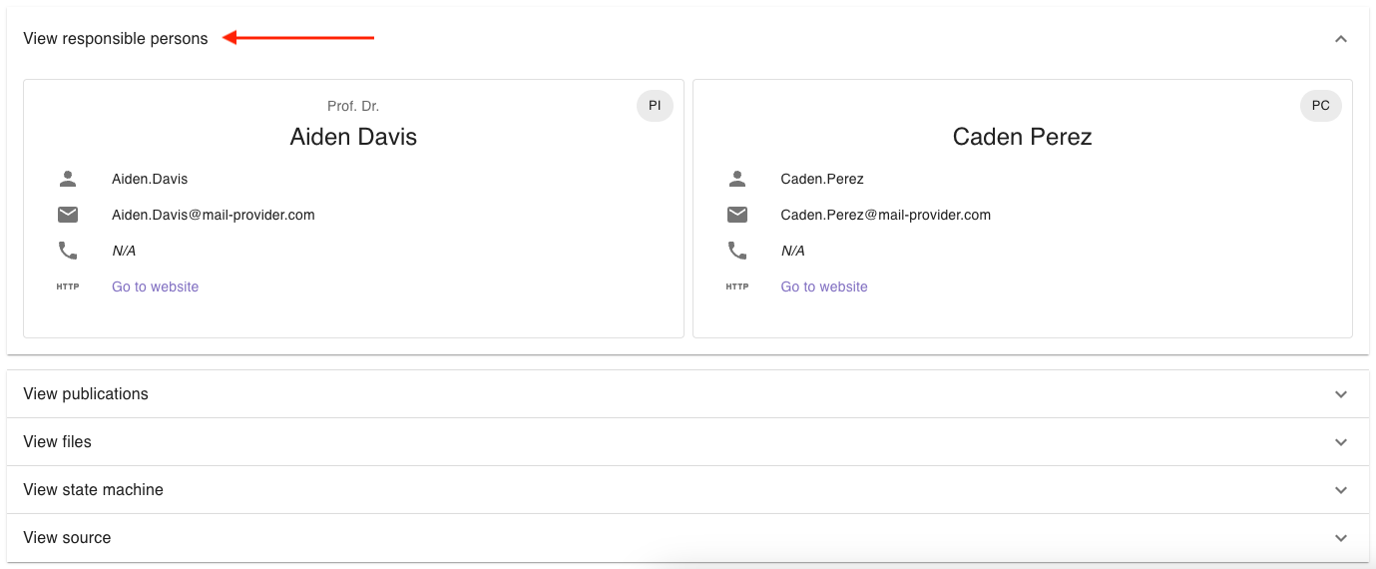
Task: Select Aiden.Davis@mail-provider.com email address
Action: pyautogui.click(x=214, y=215)
